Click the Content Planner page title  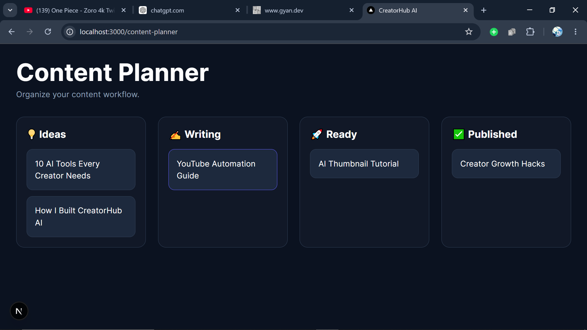click(x=113, y=73)
